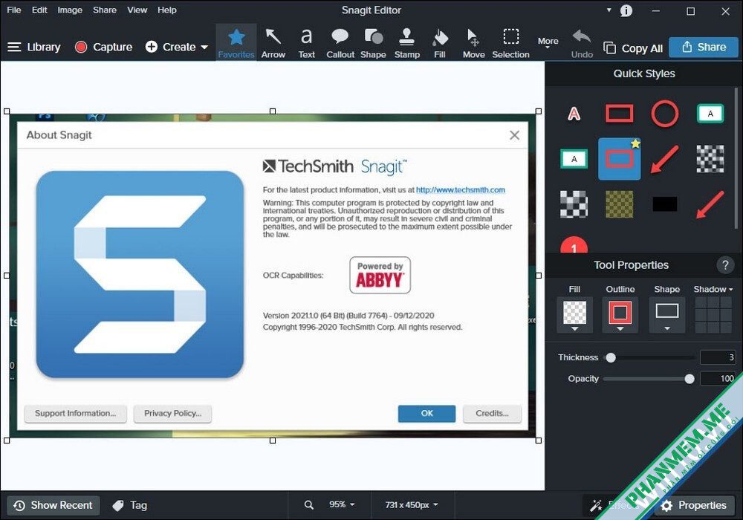743x520 pixels.
Task: Select the Text tool
Action: [307, 42]
